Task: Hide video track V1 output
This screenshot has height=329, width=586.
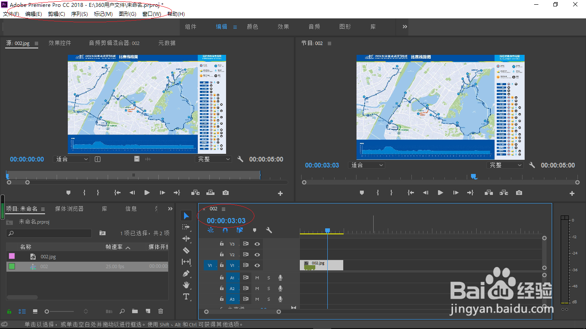Action: [x=257, y=265]
